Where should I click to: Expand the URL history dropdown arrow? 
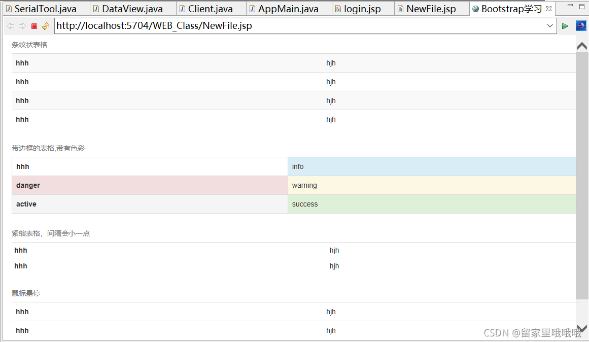click(550, 26)
